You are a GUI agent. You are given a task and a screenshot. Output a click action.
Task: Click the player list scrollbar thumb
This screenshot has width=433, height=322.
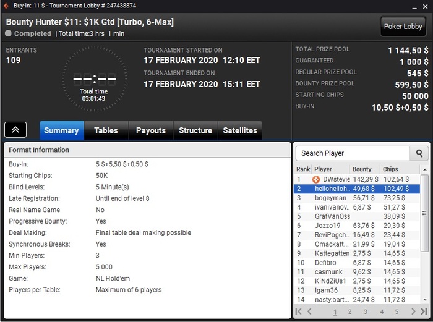tap(424, 213)
